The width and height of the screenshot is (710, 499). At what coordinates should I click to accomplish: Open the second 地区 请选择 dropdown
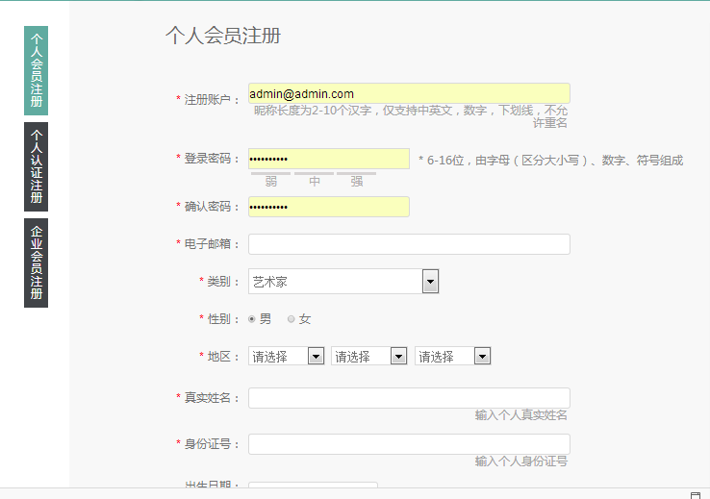(x=369, y=356)
